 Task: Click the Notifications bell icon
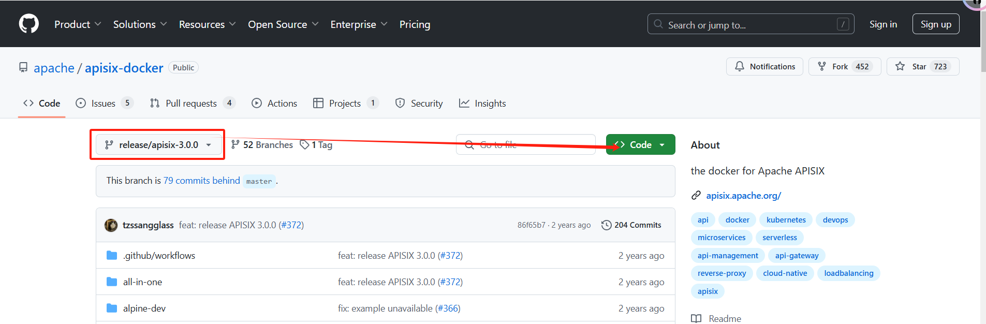[740, 66]
